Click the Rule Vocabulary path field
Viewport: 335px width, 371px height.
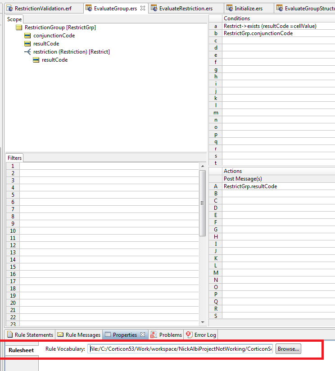tap(180, 349)
